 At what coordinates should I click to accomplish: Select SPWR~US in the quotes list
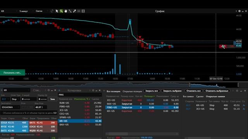(80, 117)
